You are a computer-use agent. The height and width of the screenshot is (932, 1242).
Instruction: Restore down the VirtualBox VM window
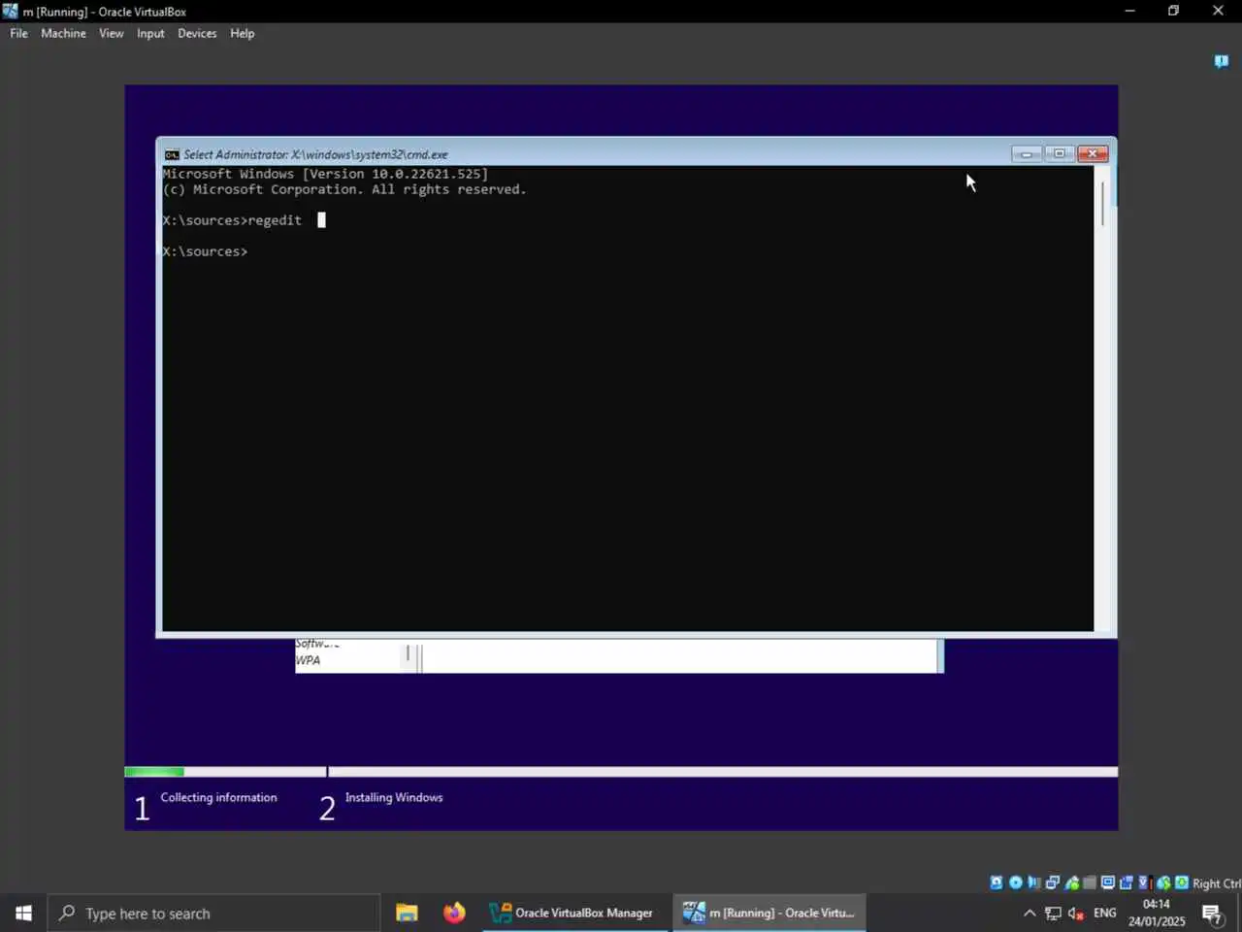[x=1173, y=11]
